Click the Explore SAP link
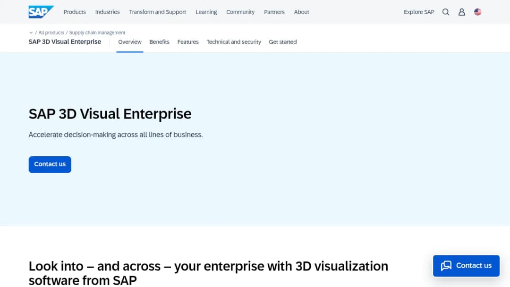 pos(419,12)
